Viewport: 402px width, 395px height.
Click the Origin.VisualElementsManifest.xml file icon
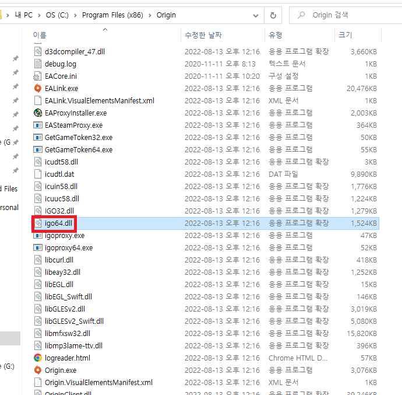(38, 382)
